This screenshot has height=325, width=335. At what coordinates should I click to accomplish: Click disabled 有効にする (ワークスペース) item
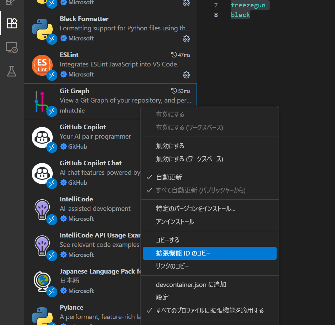(210, 128)
